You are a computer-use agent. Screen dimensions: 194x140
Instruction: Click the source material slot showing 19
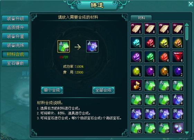pos(63,47)
